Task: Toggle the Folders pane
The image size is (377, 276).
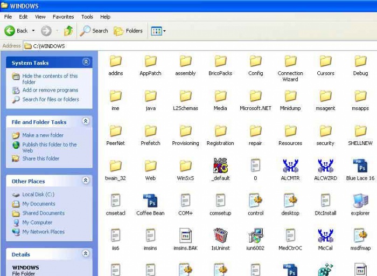Action: (128, 31)
